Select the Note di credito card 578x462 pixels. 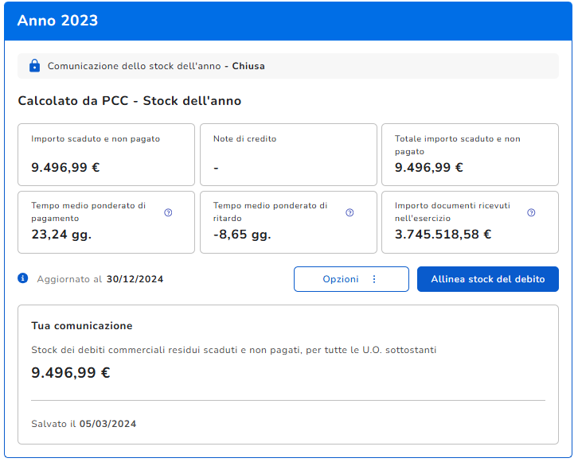tap(288, 154)
